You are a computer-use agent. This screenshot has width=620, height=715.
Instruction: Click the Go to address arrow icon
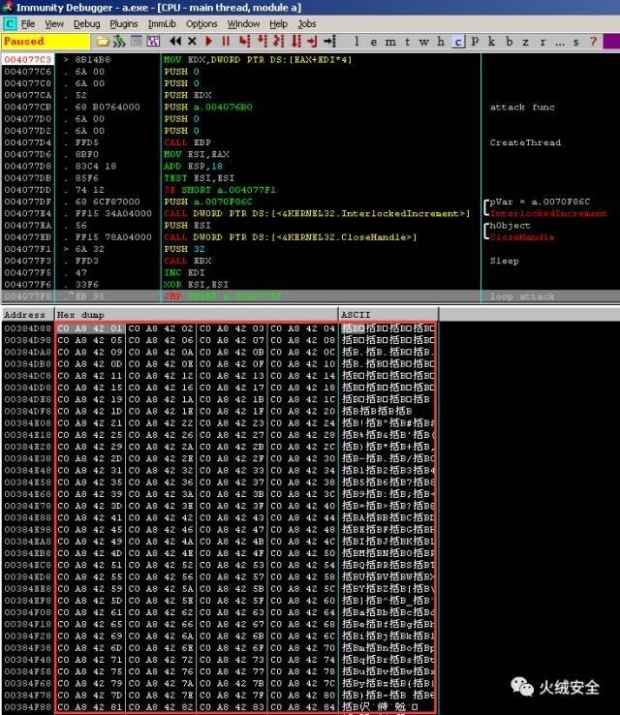329,42
